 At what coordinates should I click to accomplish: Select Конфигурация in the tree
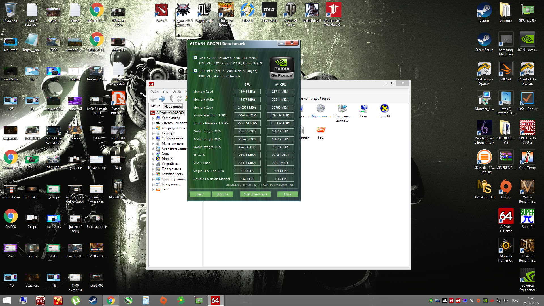[x=173, y=179]
